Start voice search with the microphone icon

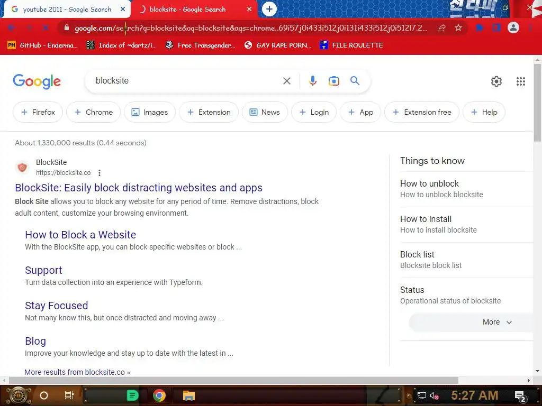312,81
